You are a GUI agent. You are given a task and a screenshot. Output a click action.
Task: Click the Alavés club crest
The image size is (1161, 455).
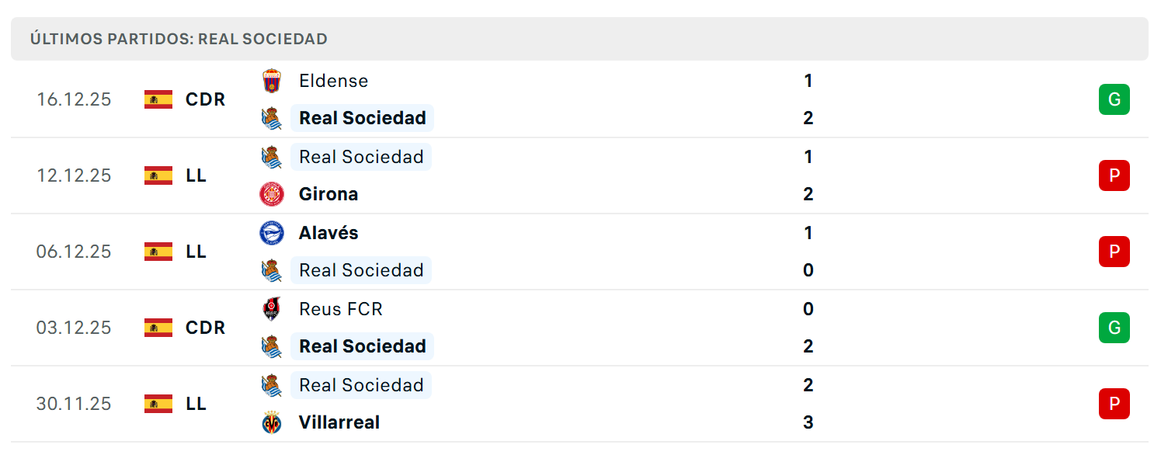click(271, 233)
